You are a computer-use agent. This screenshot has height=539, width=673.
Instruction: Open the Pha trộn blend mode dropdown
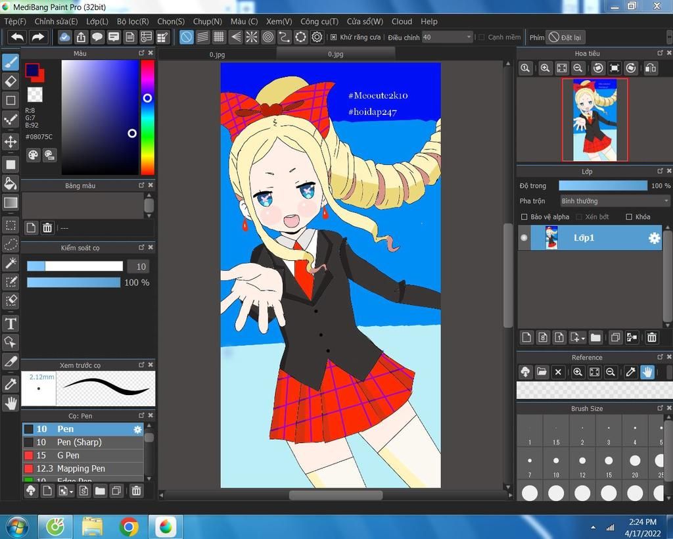[615, 201]
